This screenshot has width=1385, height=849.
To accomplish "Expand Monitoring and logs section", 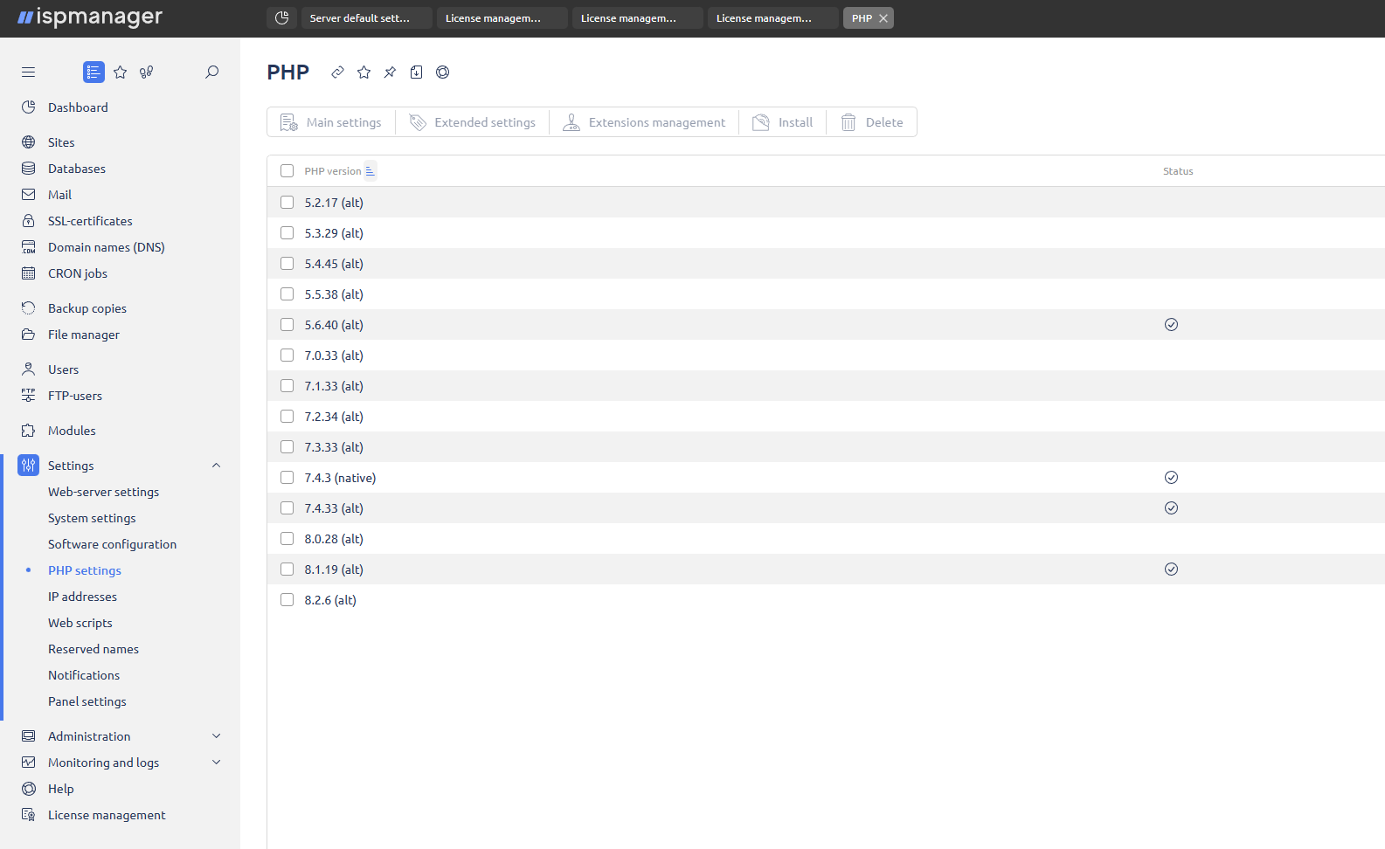I will pos(216,763).
